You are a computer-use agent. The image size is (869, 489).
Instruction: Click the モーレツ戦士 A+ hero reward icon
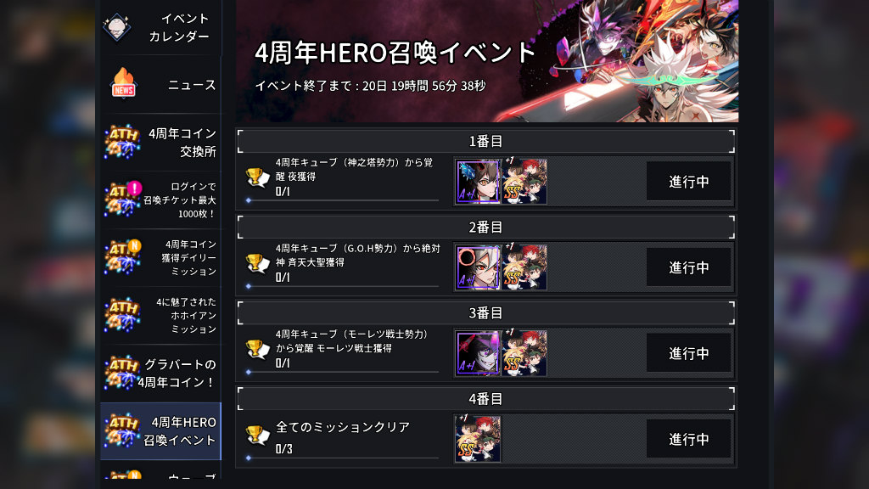coord(478,353)
